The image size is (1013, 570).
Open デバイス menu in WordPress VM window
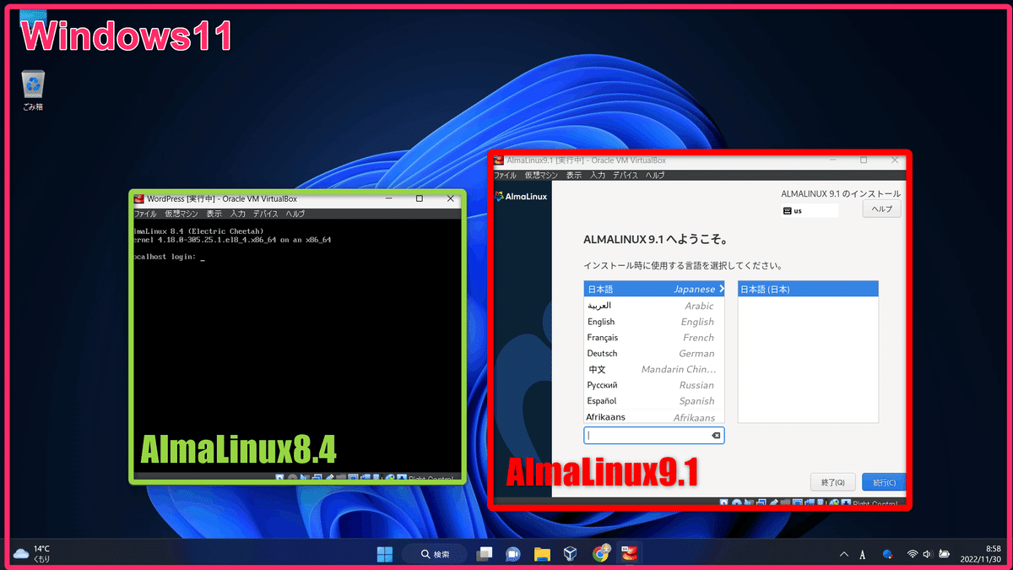[266, 214]
